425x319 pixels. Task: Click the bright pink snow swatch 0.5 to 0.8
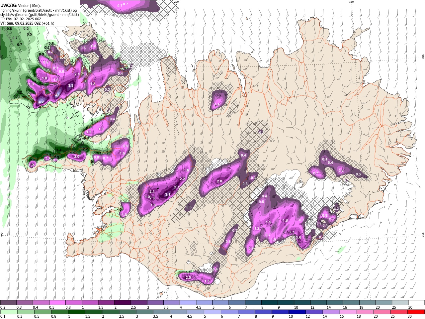point(57,303)
